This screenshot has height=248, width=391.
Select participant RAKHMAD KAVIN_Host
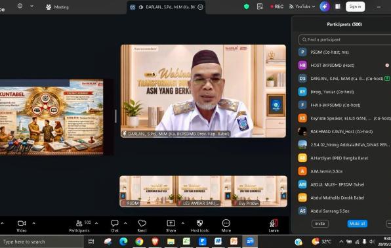click(x=344, y=131)
